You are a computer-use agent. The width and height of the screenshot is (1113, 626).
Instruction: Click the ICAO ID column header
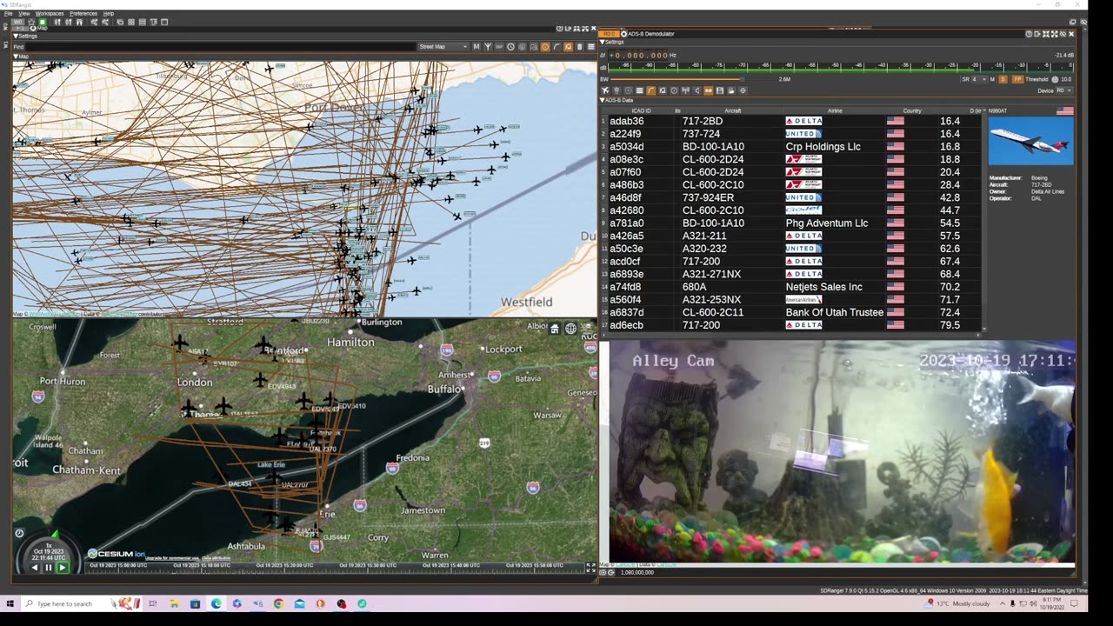coord(642,110)
